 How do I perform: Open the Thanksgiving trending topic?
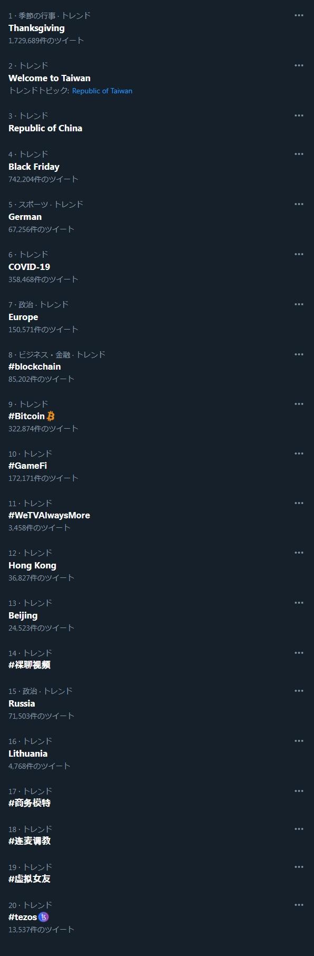point(36,28)
